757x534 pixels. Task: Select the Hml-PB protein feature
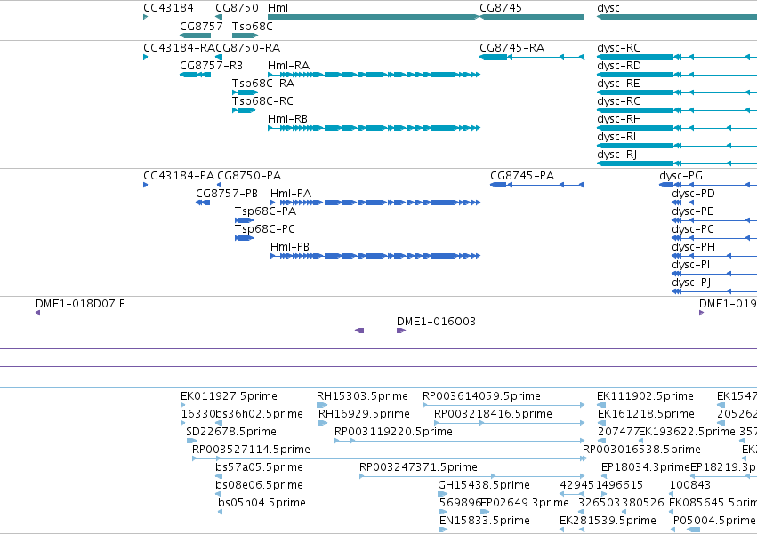tap(375, 256)
